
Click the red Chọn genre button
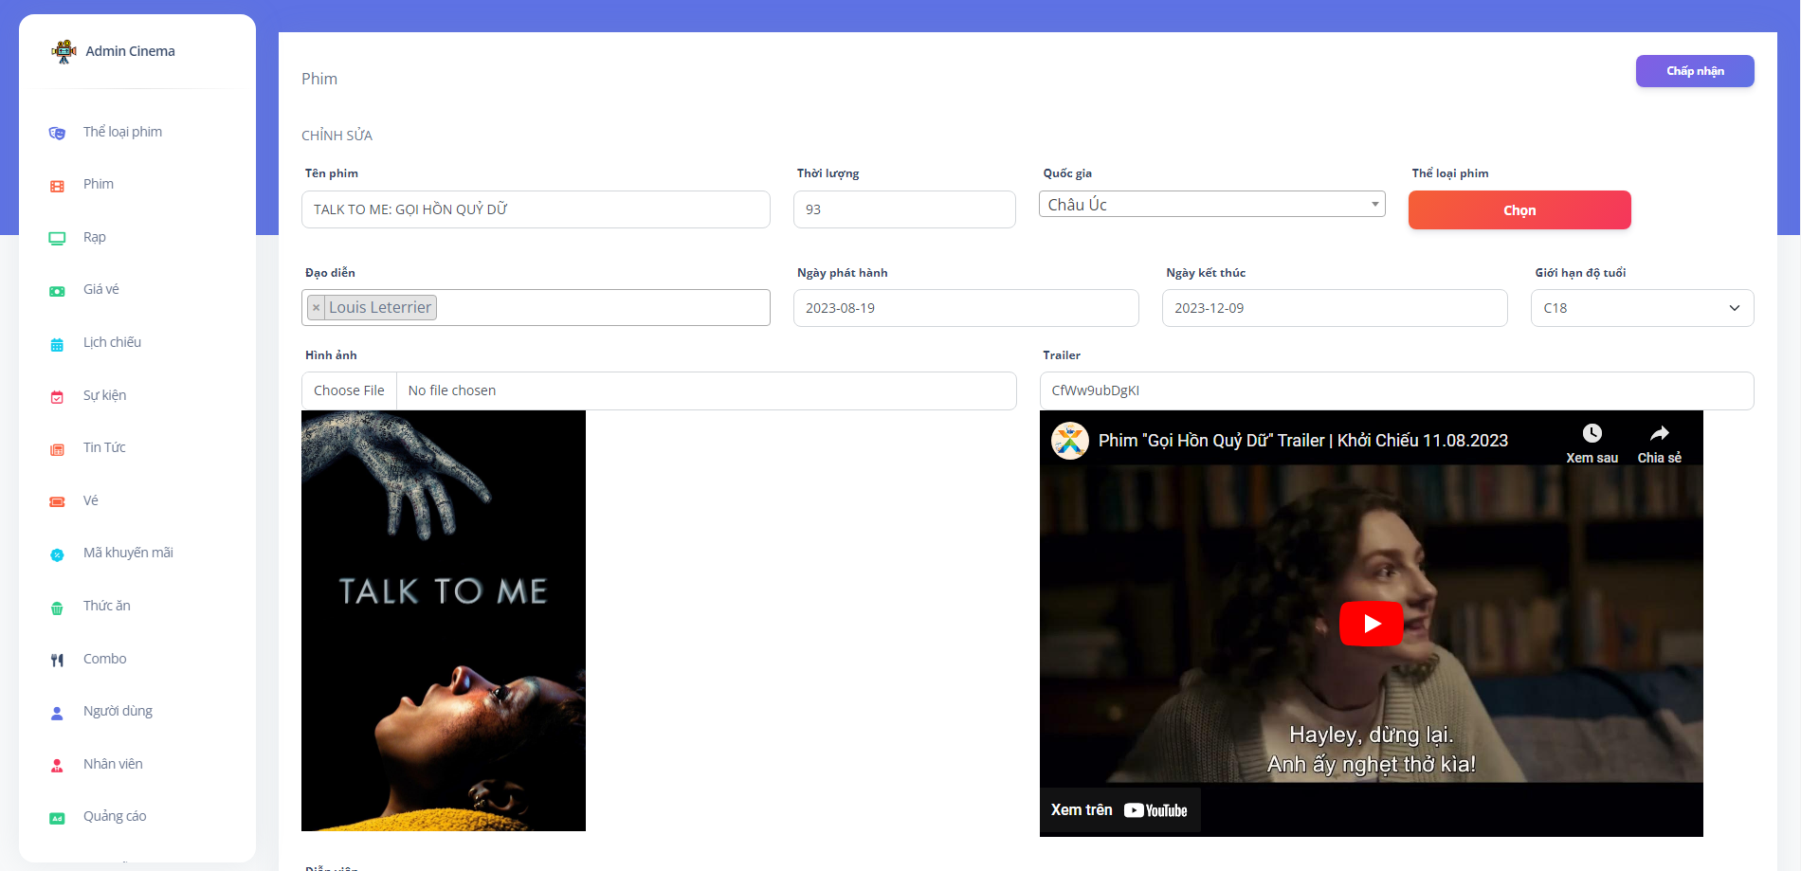[1519, 209]
